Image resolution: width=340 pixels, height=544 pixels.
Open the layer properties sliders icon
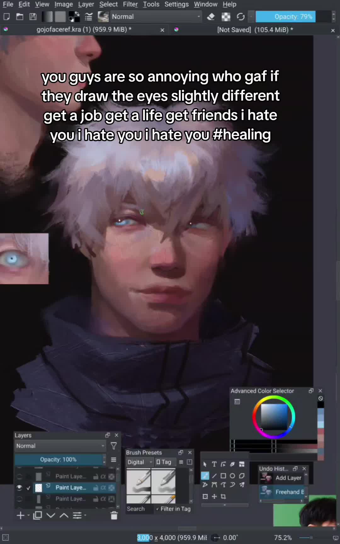(x=77, y=515)
